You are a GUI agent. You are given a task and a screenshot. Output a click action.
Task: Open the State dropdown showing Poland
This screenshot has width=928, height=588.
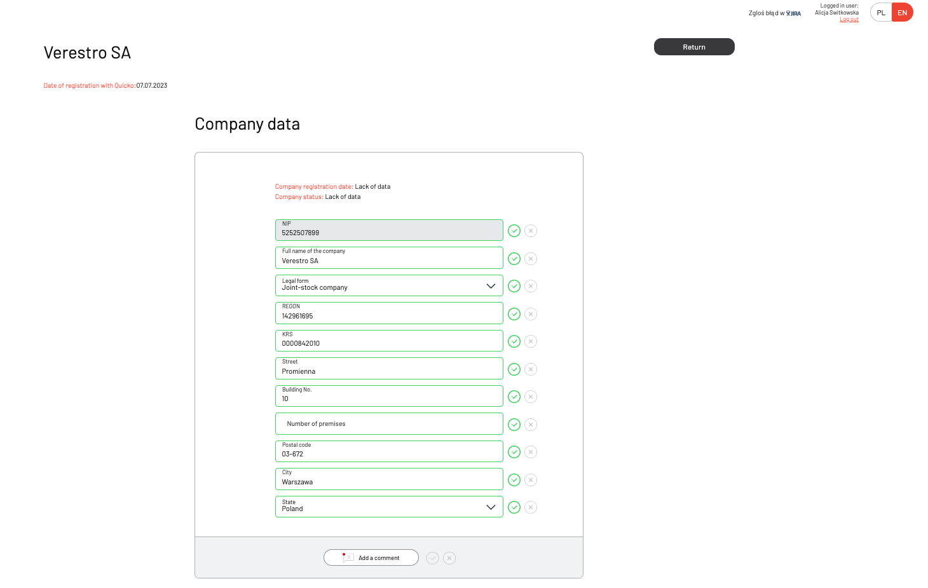pos(389,507)
